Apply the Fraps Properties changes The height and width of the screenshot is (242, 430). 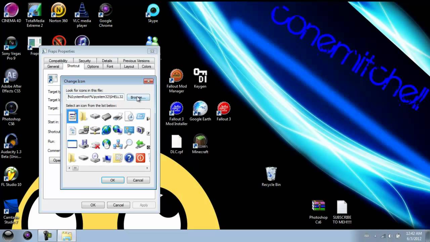[144, 205]
